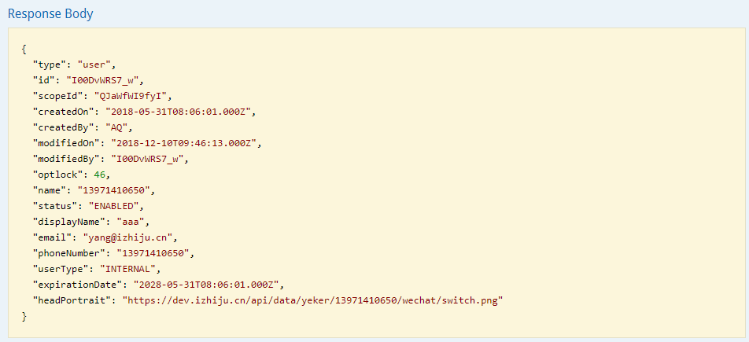Screen dimensions: 749x342
Task: Click the email value yang@izhiju.cn
Action: click(131, 237)
